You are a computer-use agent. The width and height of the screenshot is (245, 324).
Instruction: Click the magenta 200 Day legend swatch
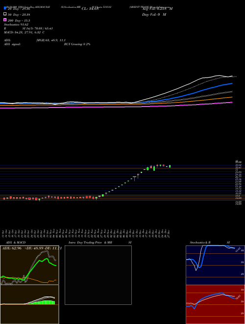pos(5,20)
